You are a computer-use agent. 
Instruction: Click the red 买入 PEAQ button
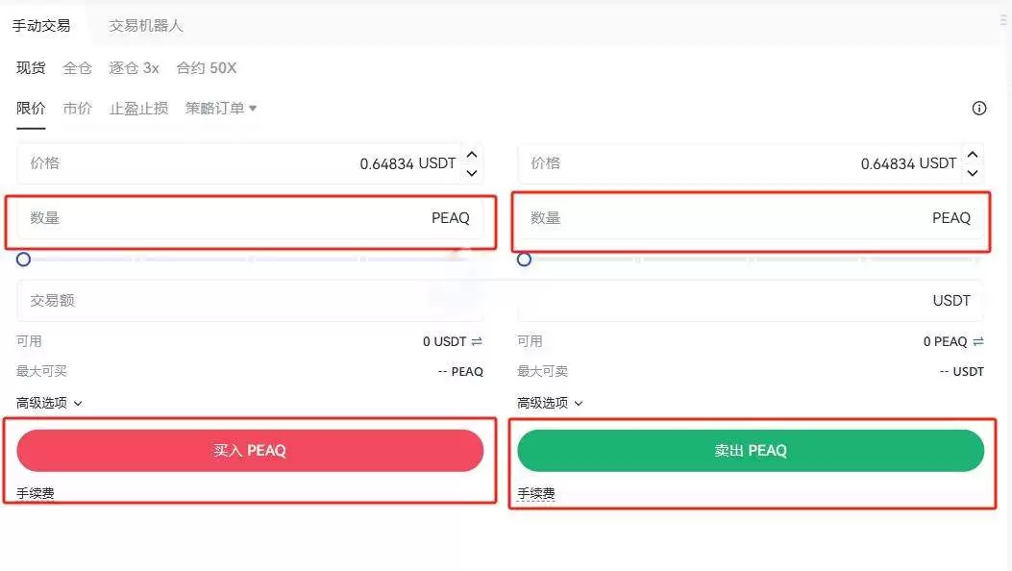(250, 450)
